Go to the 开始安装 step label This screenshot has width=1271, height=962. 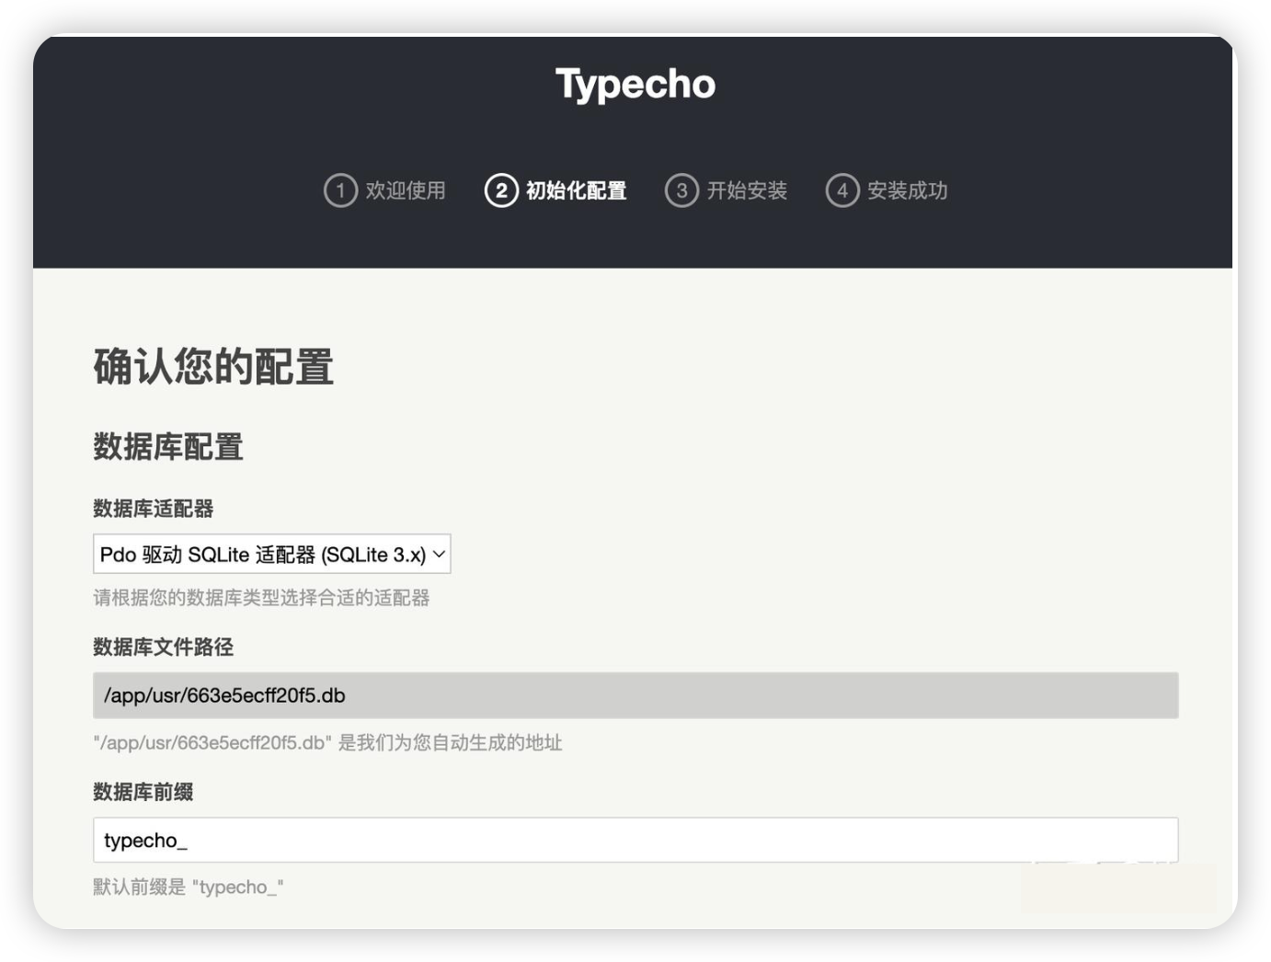point(747,190)
